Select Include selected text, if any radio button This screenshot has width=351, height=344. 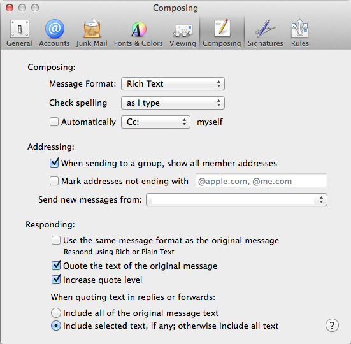pyautogui.click(x=55, y=326)
